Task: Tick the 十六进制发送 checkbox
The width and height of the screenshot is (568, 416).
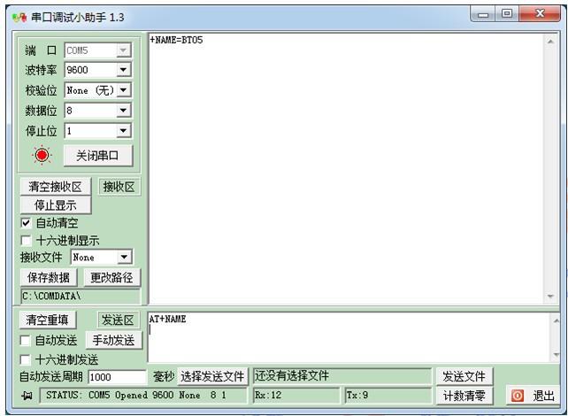Action: click(25, 360)
